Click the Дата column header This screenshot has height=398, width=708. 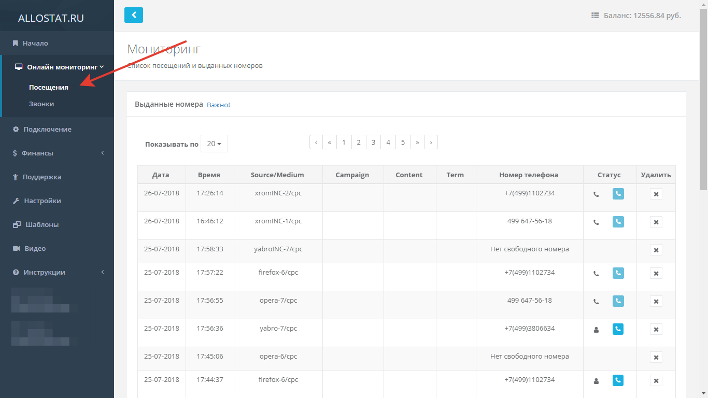point(161,175)
